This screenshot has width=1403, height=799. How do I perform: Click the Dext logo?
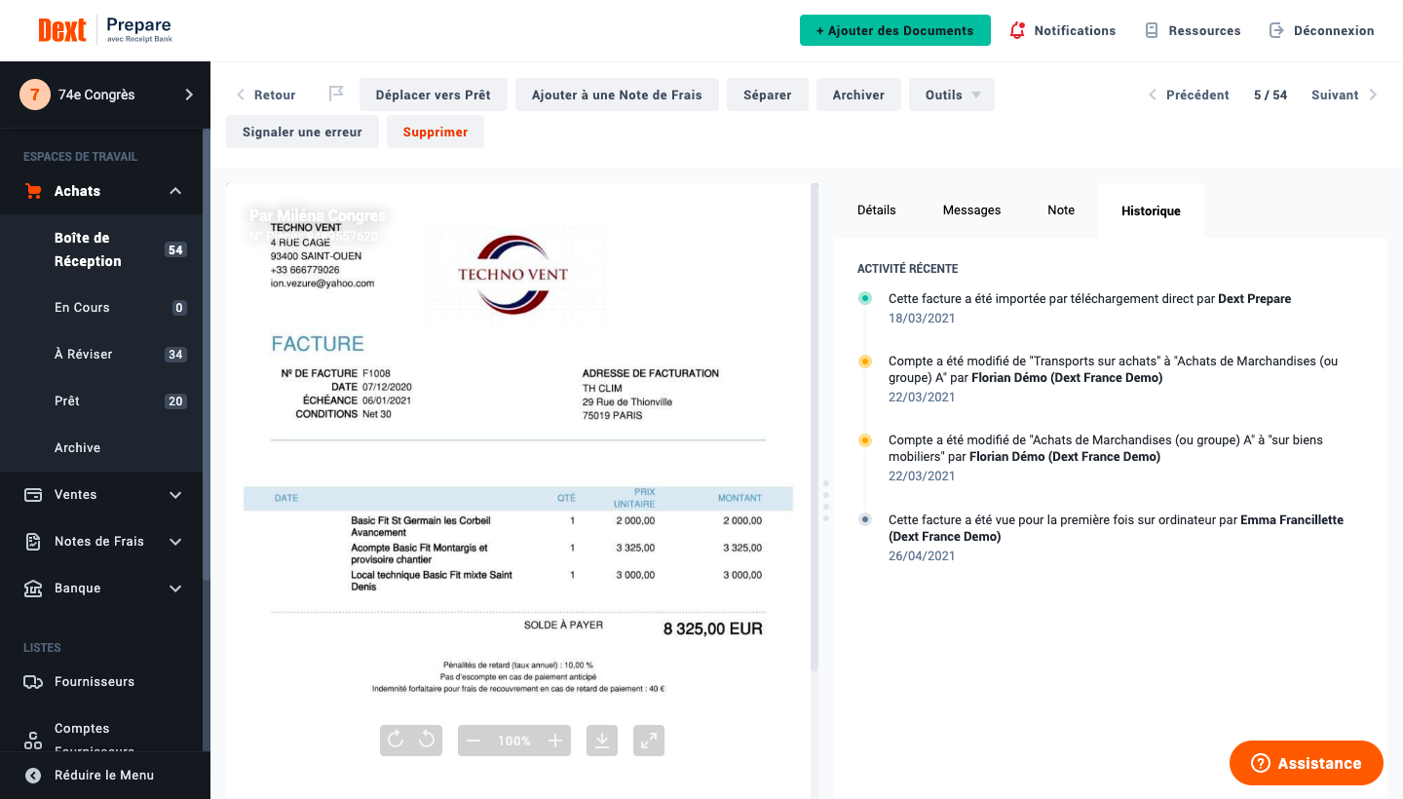tap(62, 30)
